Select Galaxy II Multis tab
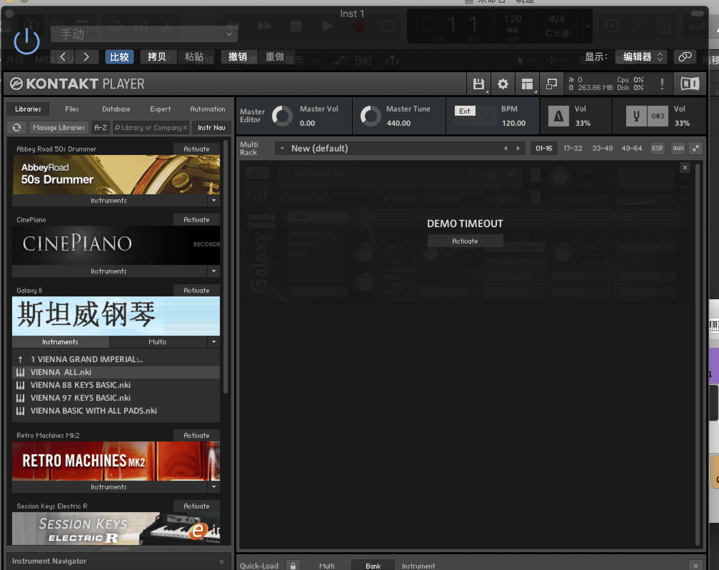The image size is (719, 570). tap(158, 342)
